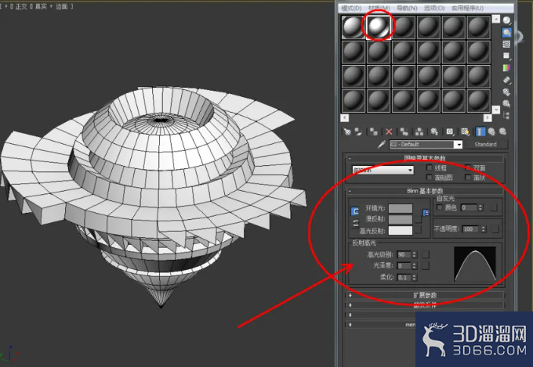The image size is (533, 367).
Task: Enable the 面状 faceted checkbox
Action: [x=468, y=178]
